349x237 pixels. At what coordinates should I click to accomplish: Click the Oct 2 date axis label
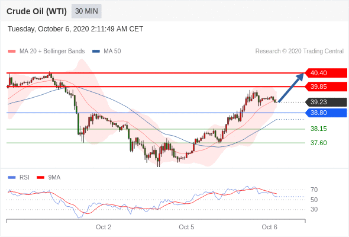104,227
